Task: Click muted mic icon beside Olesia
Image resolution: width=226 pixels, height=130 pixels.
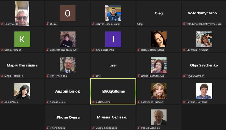Action: (47, 24)
